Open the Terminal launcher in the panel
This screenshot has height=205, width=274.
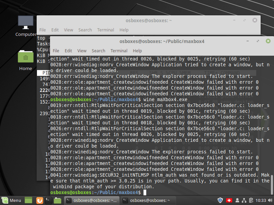(x=49, y=200)
